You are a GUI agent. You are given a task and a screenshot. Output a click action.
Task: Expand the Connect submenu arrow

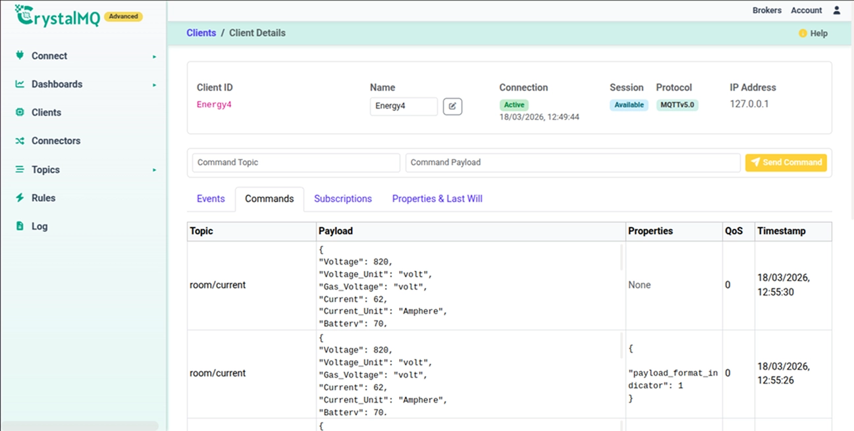[x=155, y=57]
